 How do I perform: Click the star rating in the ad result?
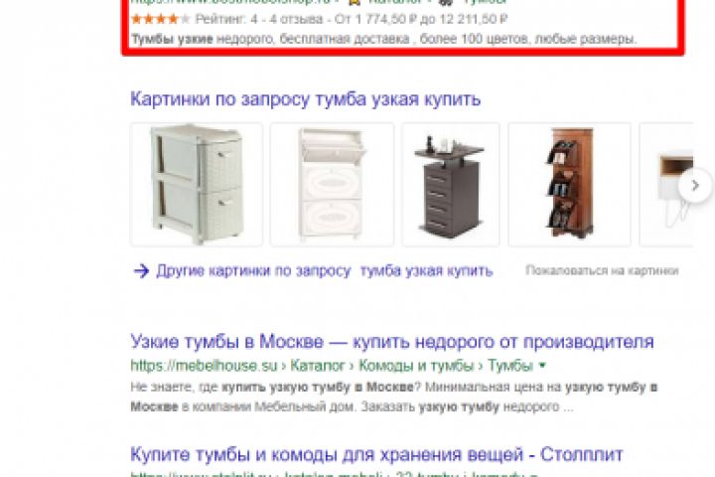(x=160, y=19)
